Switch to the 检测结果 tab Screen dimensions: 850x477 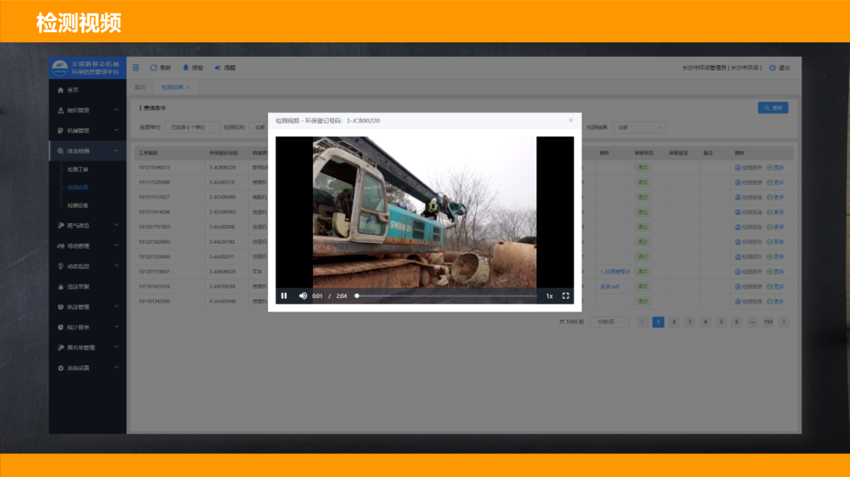click(173, 87)
